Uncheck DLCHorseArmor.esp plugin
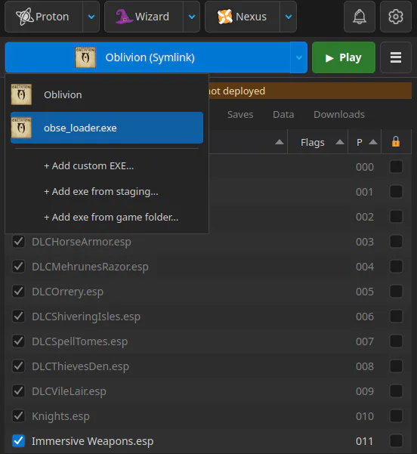 click(19, 242)
